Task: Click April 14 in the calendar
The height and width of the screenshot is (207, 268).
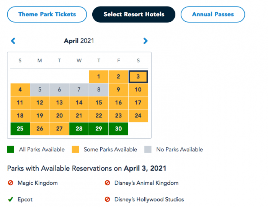Action: tap(79, 103)
